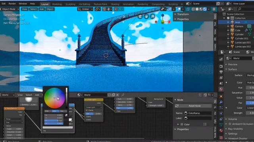Open the Object Mode dropdown
This screenshot has width=254, height=142.
coord(10,9)
